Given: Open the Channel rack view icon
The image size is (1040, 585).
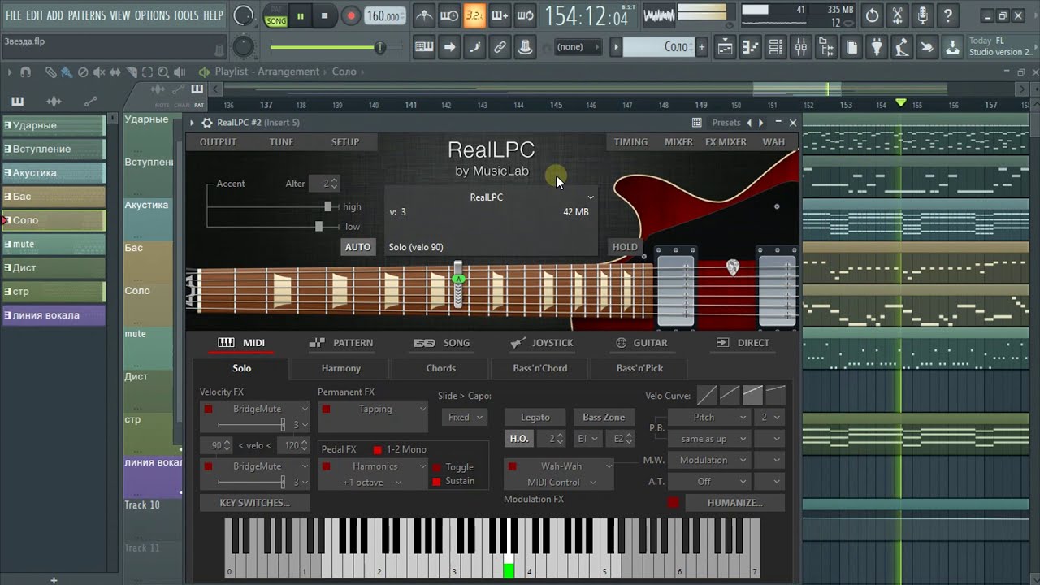Looking at the screenshot, I should [x=775, y=47].
